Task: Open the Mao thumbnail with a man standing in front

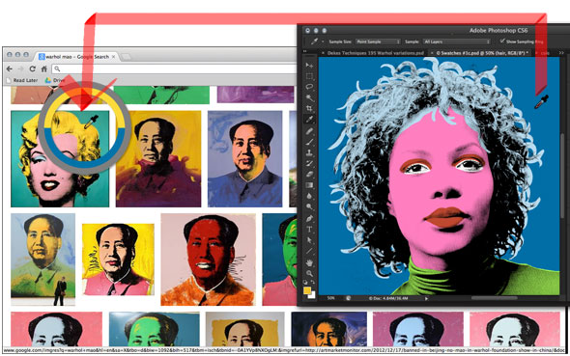Action: [43, 260]
